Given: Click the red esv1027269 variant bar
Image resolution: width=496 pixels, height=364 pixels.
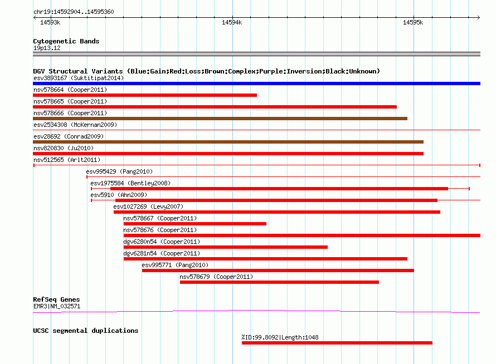Looking at the screenshot, I should (x=277, y=212).
